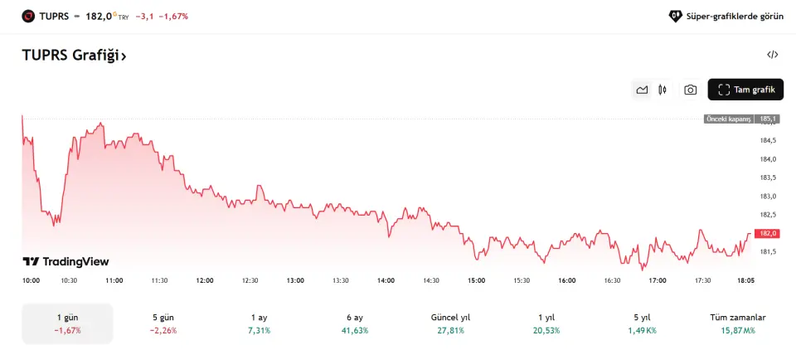796x350 pixels.
Task: Show Tüm zamanlar range
Action: click(x=737, y=323)
